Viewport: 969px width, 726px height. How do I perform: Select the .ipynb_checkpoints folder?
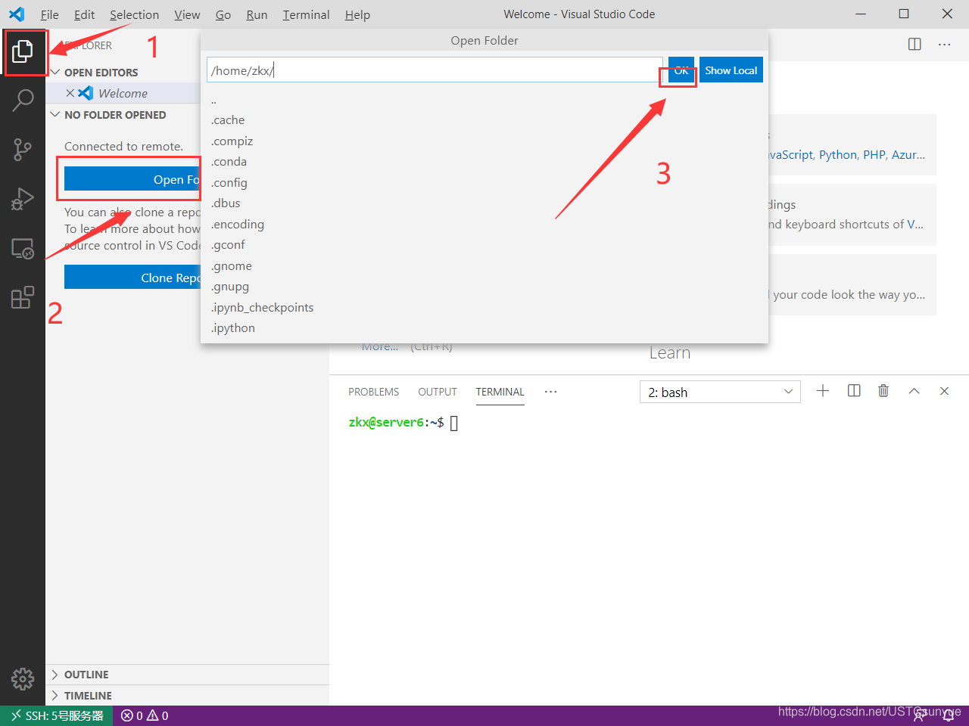[x=484, y=308]
